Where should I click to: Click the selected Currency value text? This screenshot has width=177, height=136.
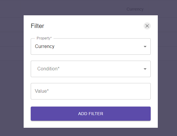45,47
